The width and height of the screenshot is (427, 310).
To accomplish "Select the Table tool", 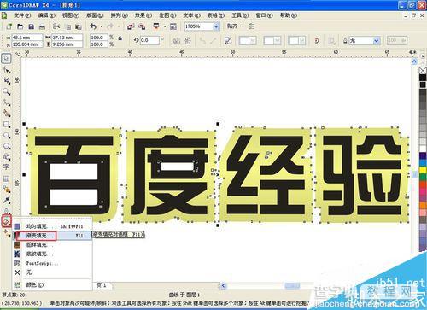I will coord(6,178).
